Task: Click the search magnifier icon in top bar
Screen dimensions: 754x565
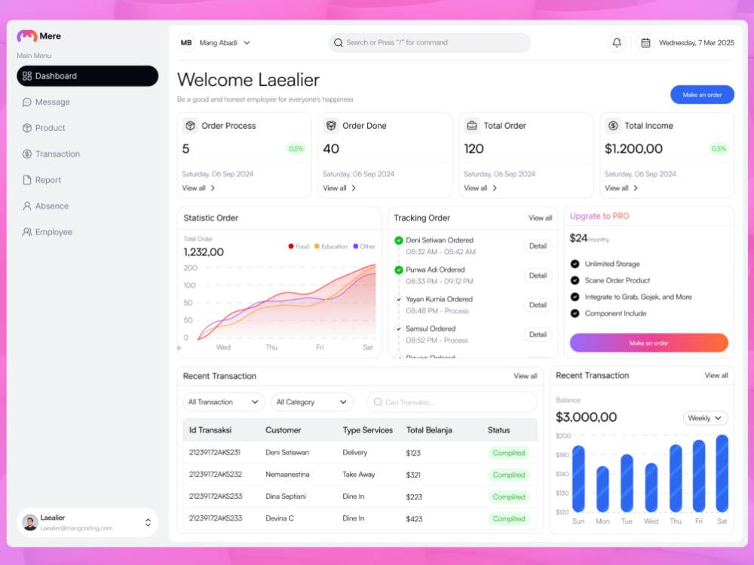Action: click(x=338, y=43)
